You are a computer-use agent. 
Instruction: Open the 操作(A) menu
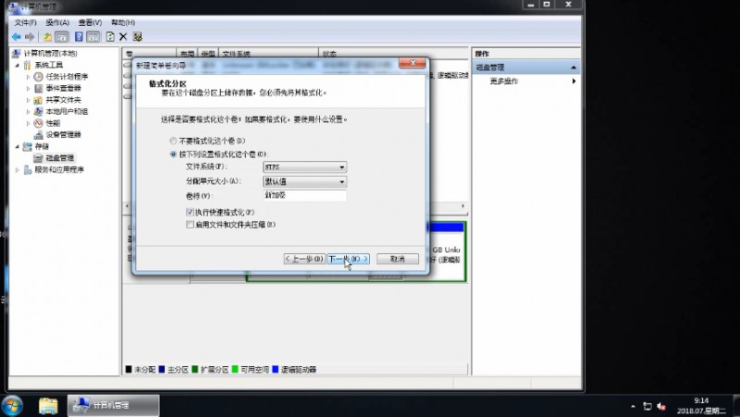tap(57, 22)
